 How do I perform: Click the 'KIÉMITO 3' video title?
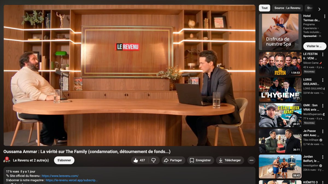(311, 182)
